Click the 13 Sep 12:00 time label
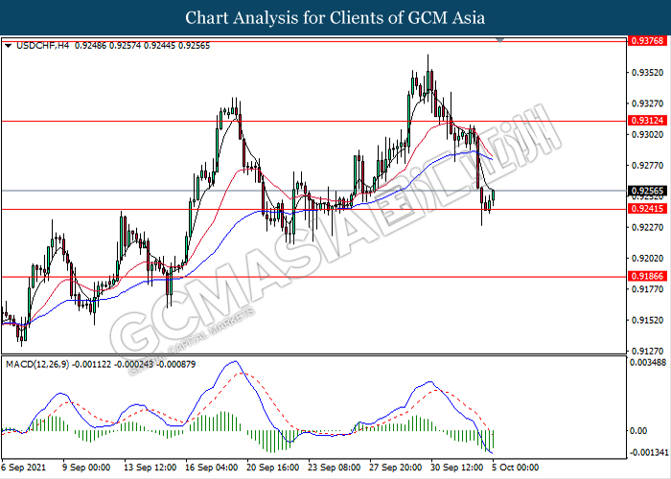 tap(150, 468)
